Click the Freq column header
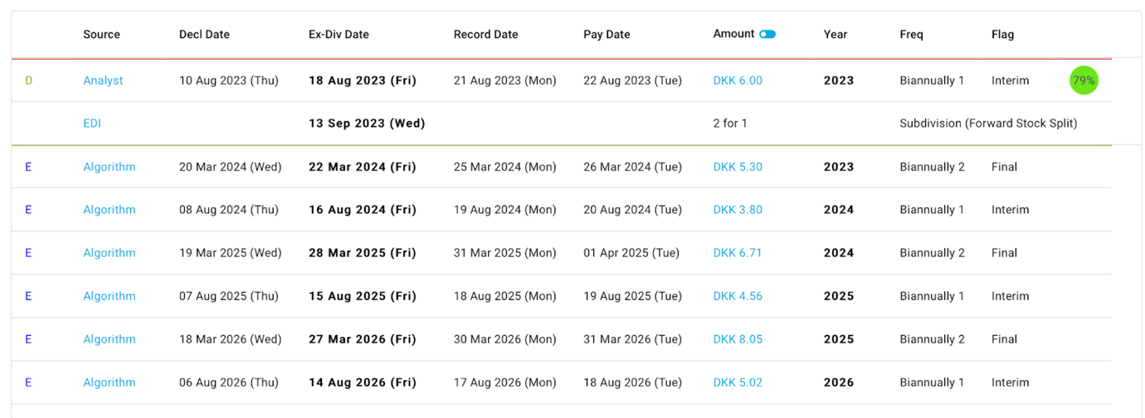This screenshot has width=1145, height=418. coord(911,34)
